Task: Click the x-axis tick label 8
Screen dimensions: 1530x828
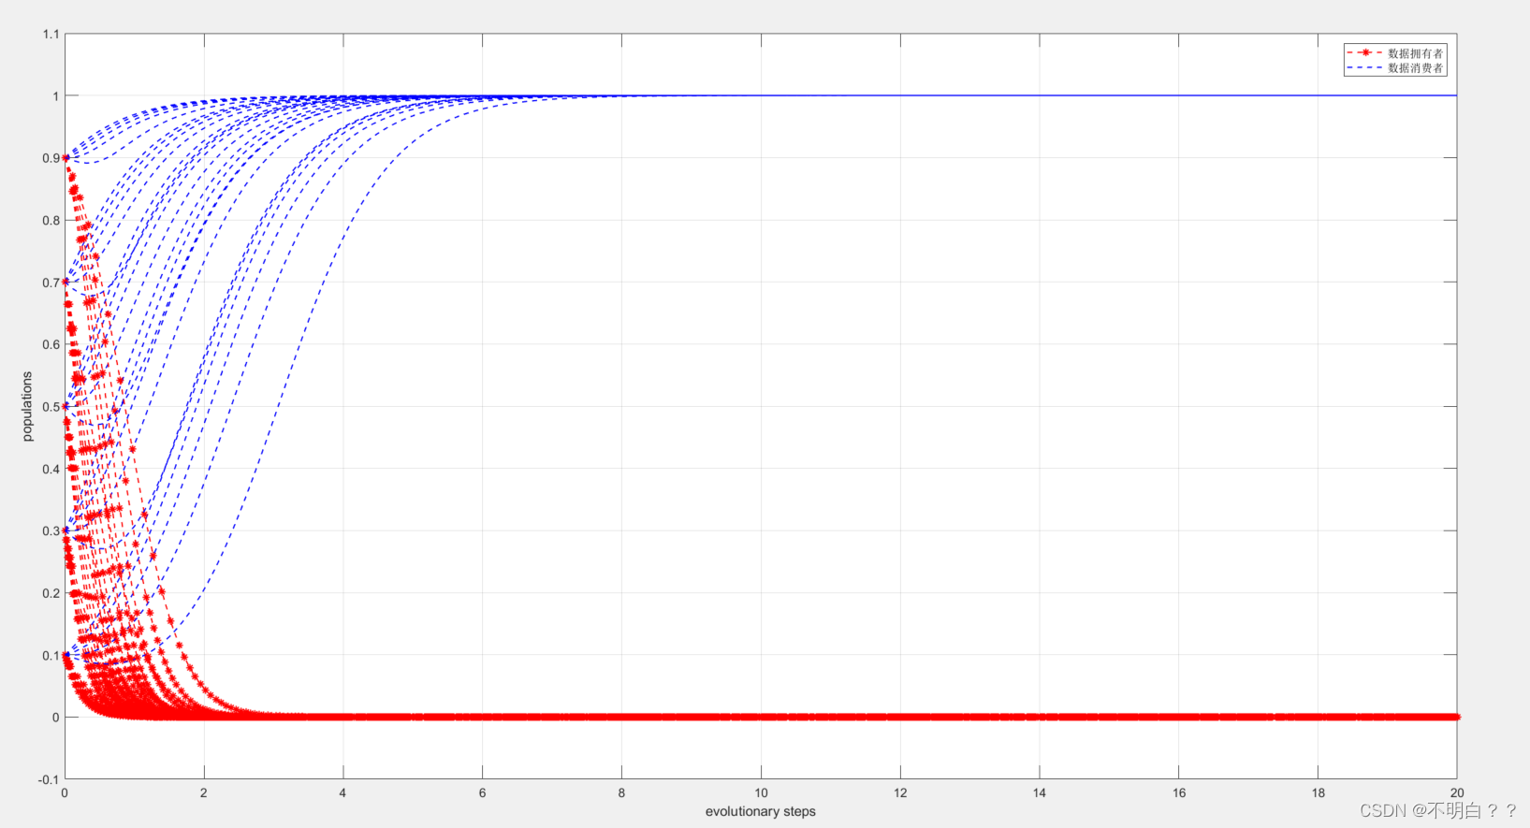Action: [x=621, y=792]
